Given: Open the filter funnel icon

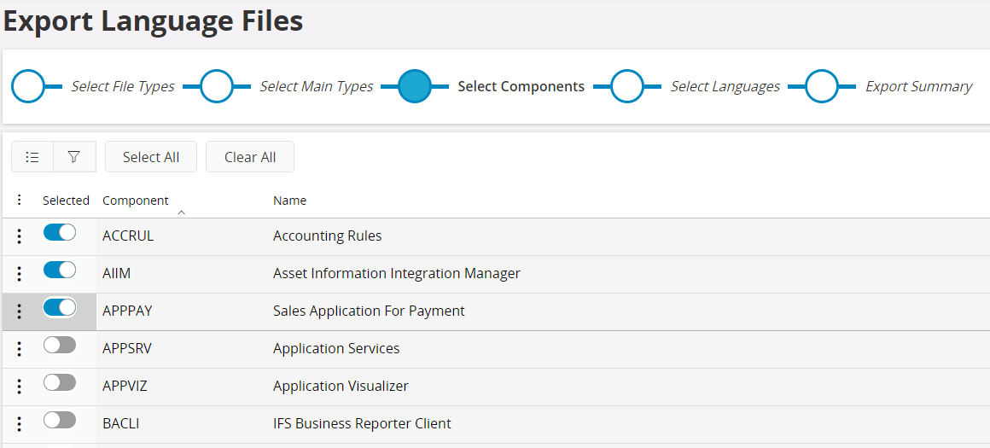Looking at the screenshot, I should tap(74, 157).
